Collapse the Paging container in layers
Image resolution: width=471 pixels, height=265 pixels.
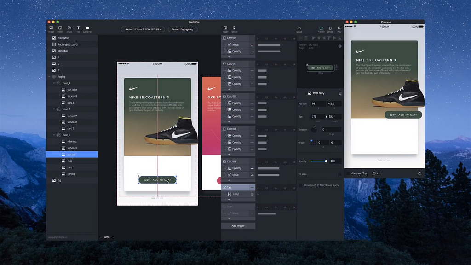coord(50,77)
